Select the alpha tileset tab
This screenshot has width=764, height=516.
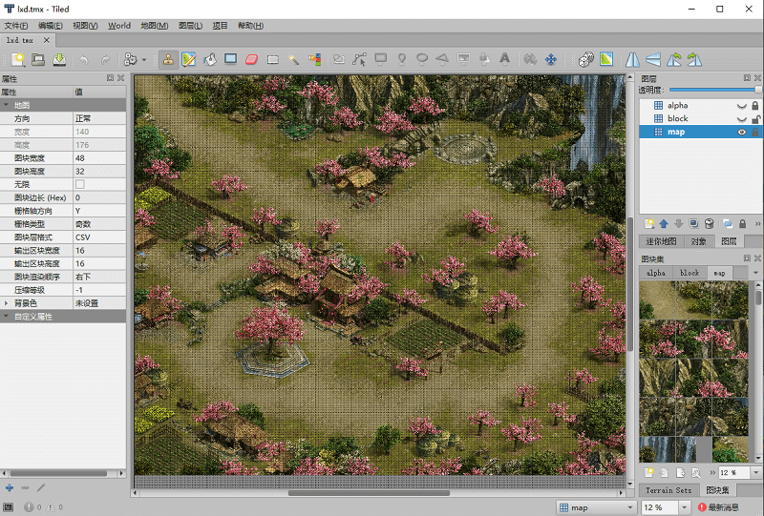(656, 273)
